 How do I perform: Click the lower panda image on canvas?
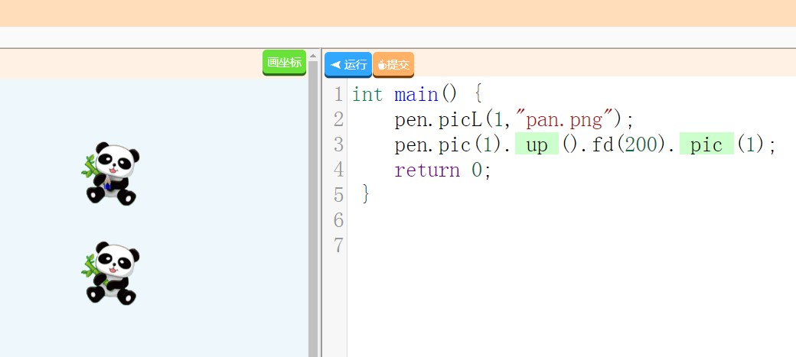click(x=111, y=273)
